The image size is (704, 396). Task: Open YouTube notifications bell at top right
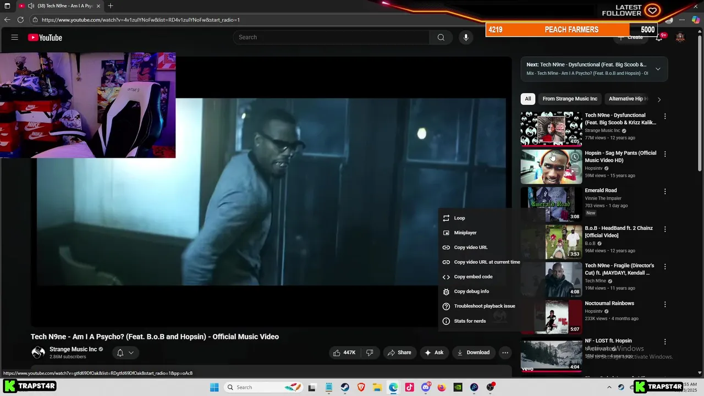pos(659,37)
